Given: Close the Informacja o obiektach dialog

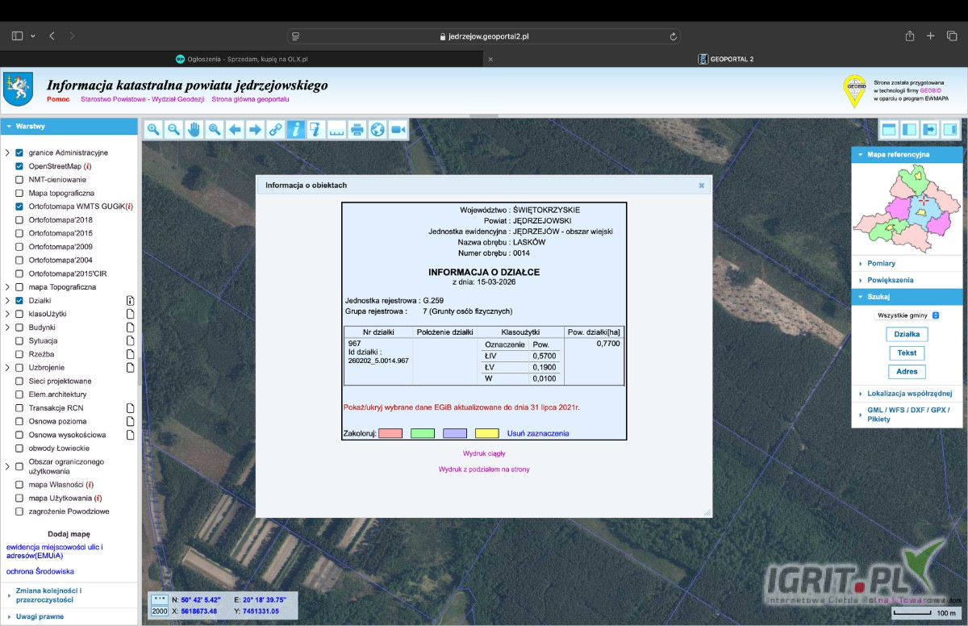Looking at the screenshot, I should (x=701, y=186).
